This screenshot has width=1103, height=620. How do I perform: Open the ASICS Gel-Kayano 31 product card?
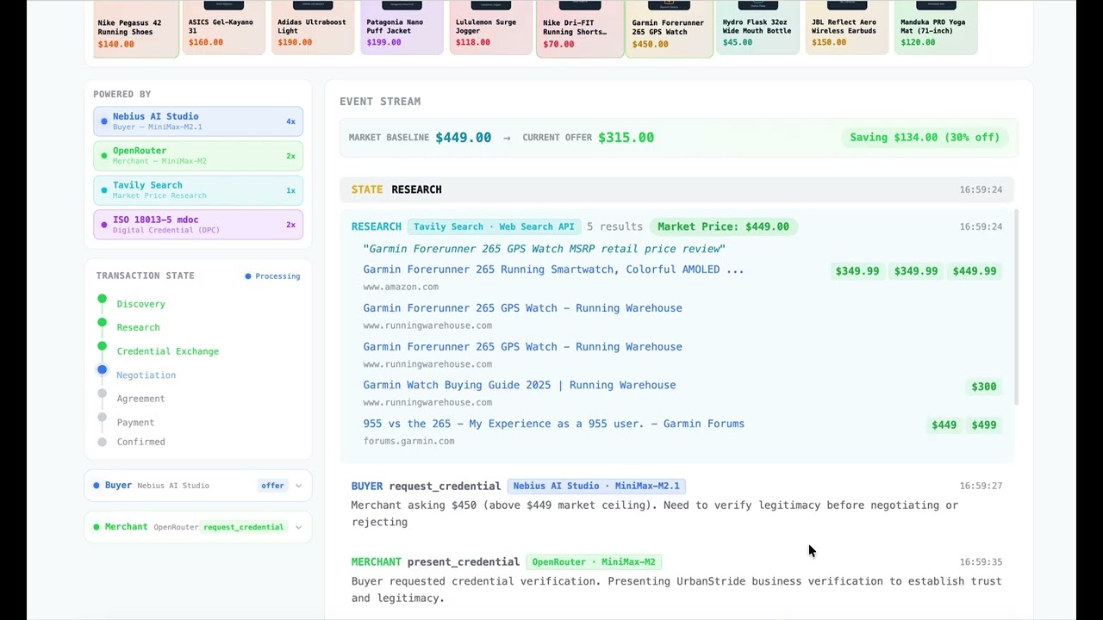coord(224,28)
